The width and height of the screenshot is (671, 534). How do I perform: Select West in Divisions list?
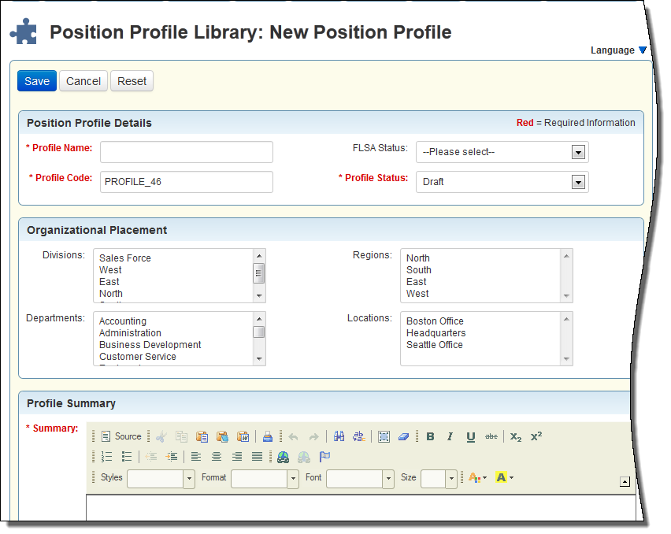pyautogui.click(x=110, y=270)
